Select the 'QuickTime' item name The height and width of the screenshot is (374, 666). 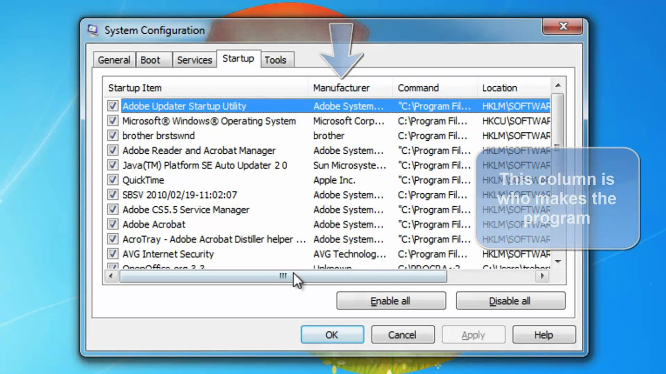pos(143,180)
